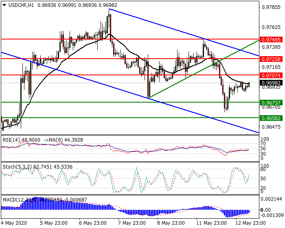Click the 8 May 23:00 time label
285x228 pixels.
[171, 223]
